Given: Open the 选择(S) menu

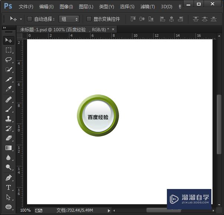Looking at the screenshot, I should point(127,7).
